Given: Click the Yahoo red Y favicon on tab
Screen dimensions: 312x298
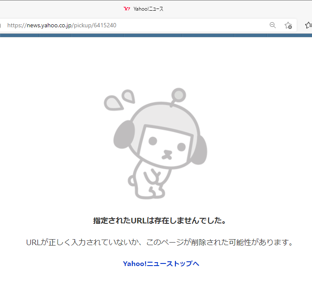Looking at the screenshot, I should [127, 9].
